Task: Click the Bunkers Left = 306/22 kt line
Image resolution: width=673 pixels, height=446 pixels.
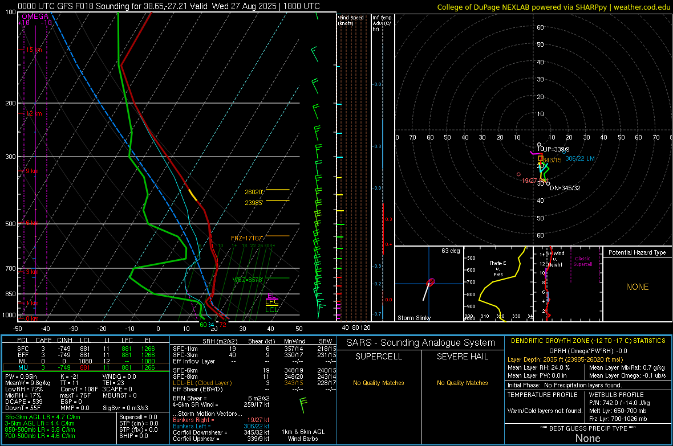Action: 221,426
